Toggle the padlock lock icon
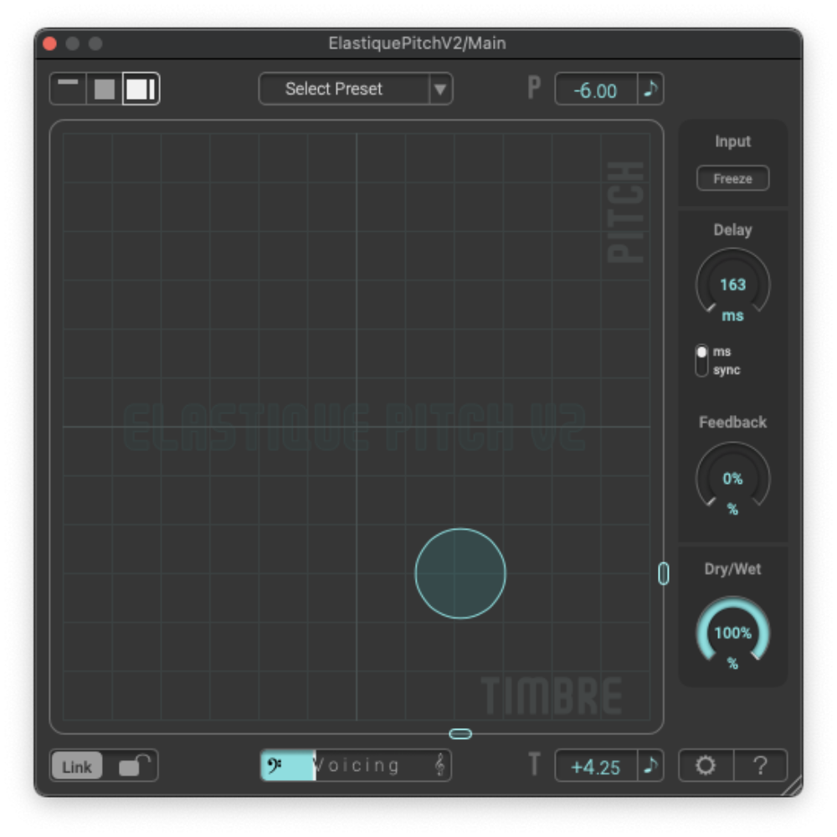Image resolution: width=837 pixels, height=837 pixels. tap(133, 766)
